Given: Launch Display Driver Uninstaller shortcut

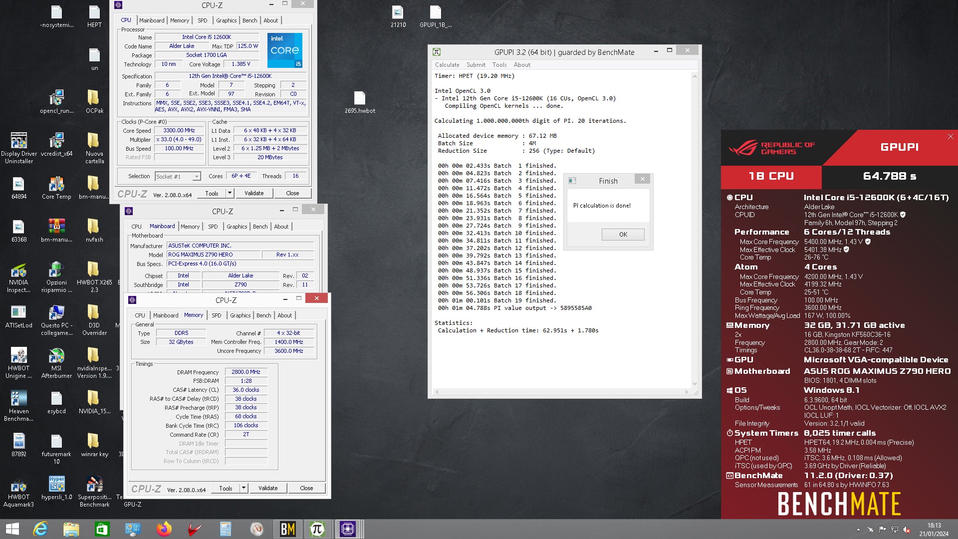Looking at the screenshot, I should (19, 148).
